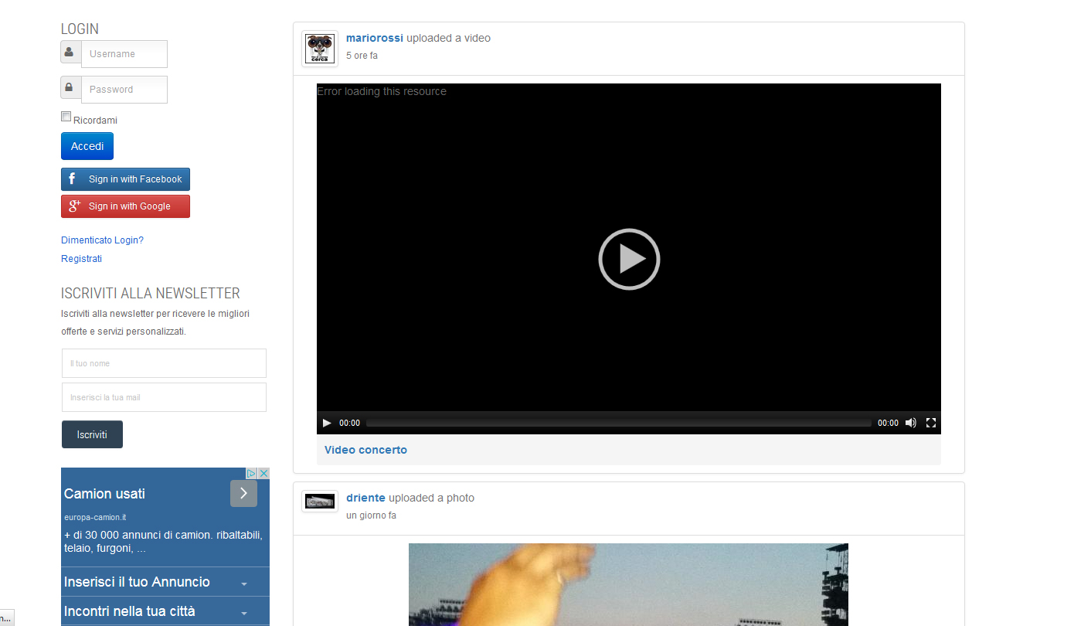Image resolution: width=1091 pixels, height=626 pixels.
Task: Click the Error loading this resource message
Action: (382, 91)
